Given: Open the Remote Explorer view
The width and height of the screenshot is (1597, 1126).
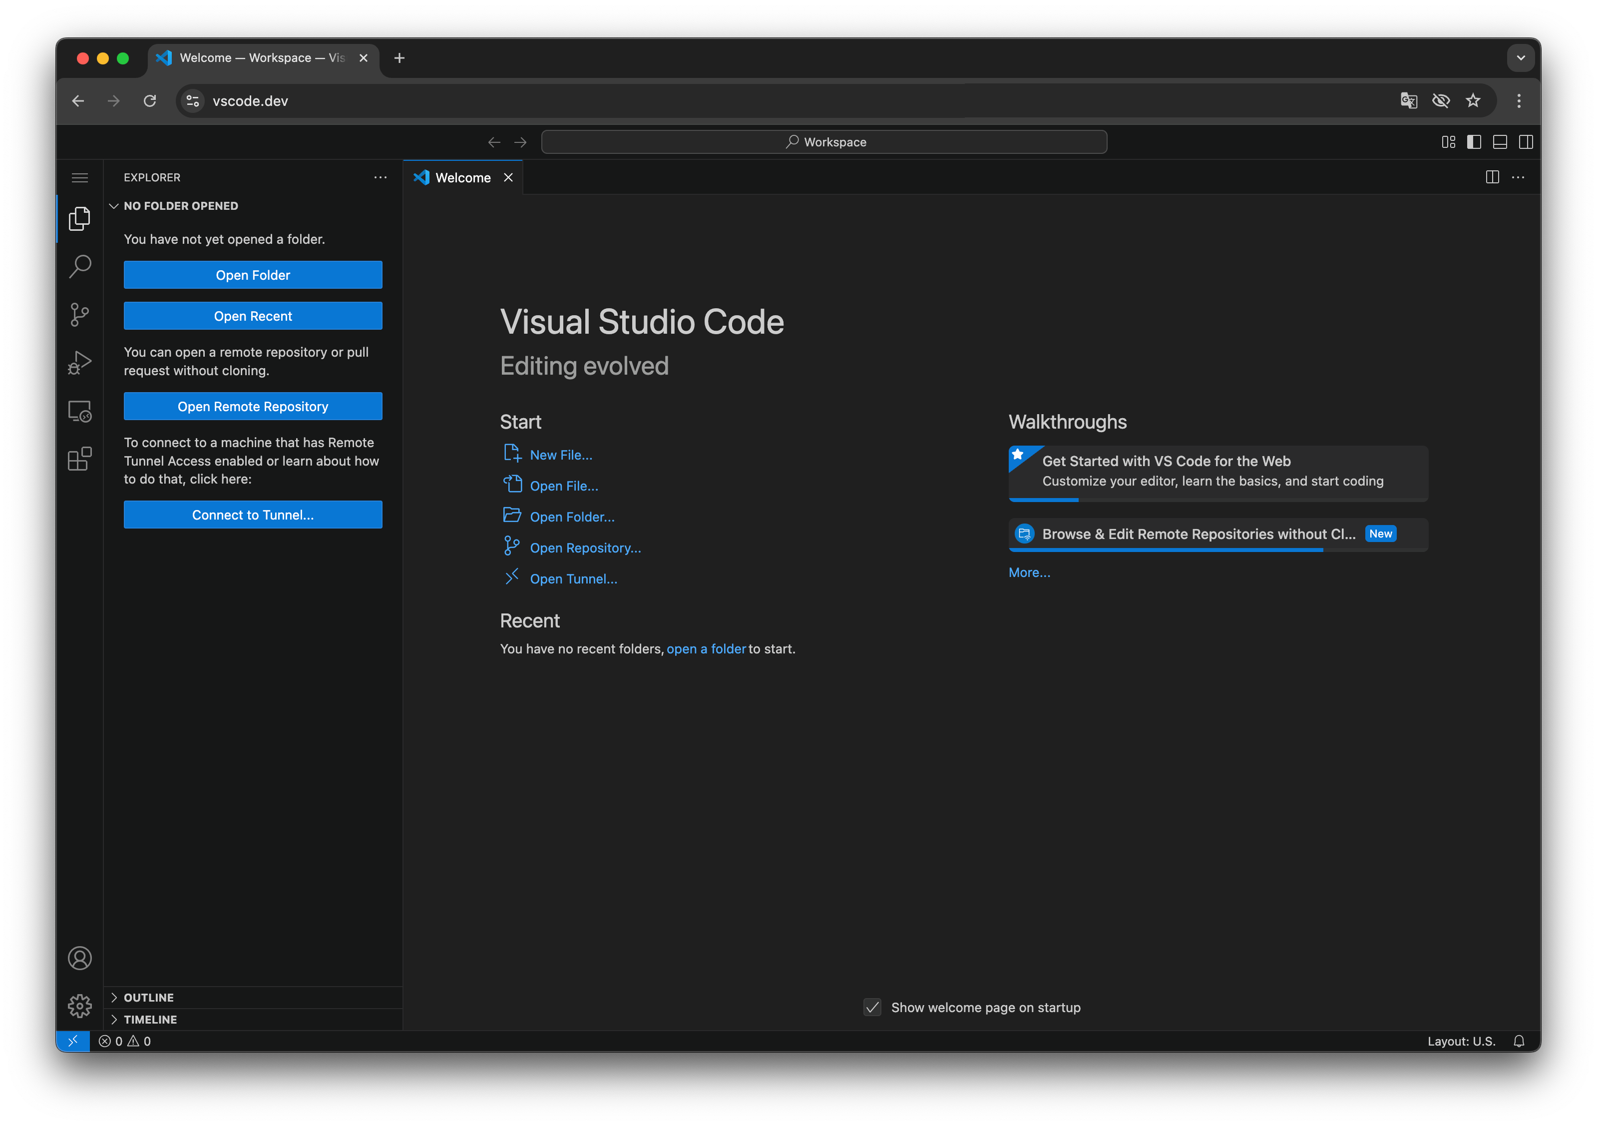Looking at the screenshot, I should [x=79, y=411].
